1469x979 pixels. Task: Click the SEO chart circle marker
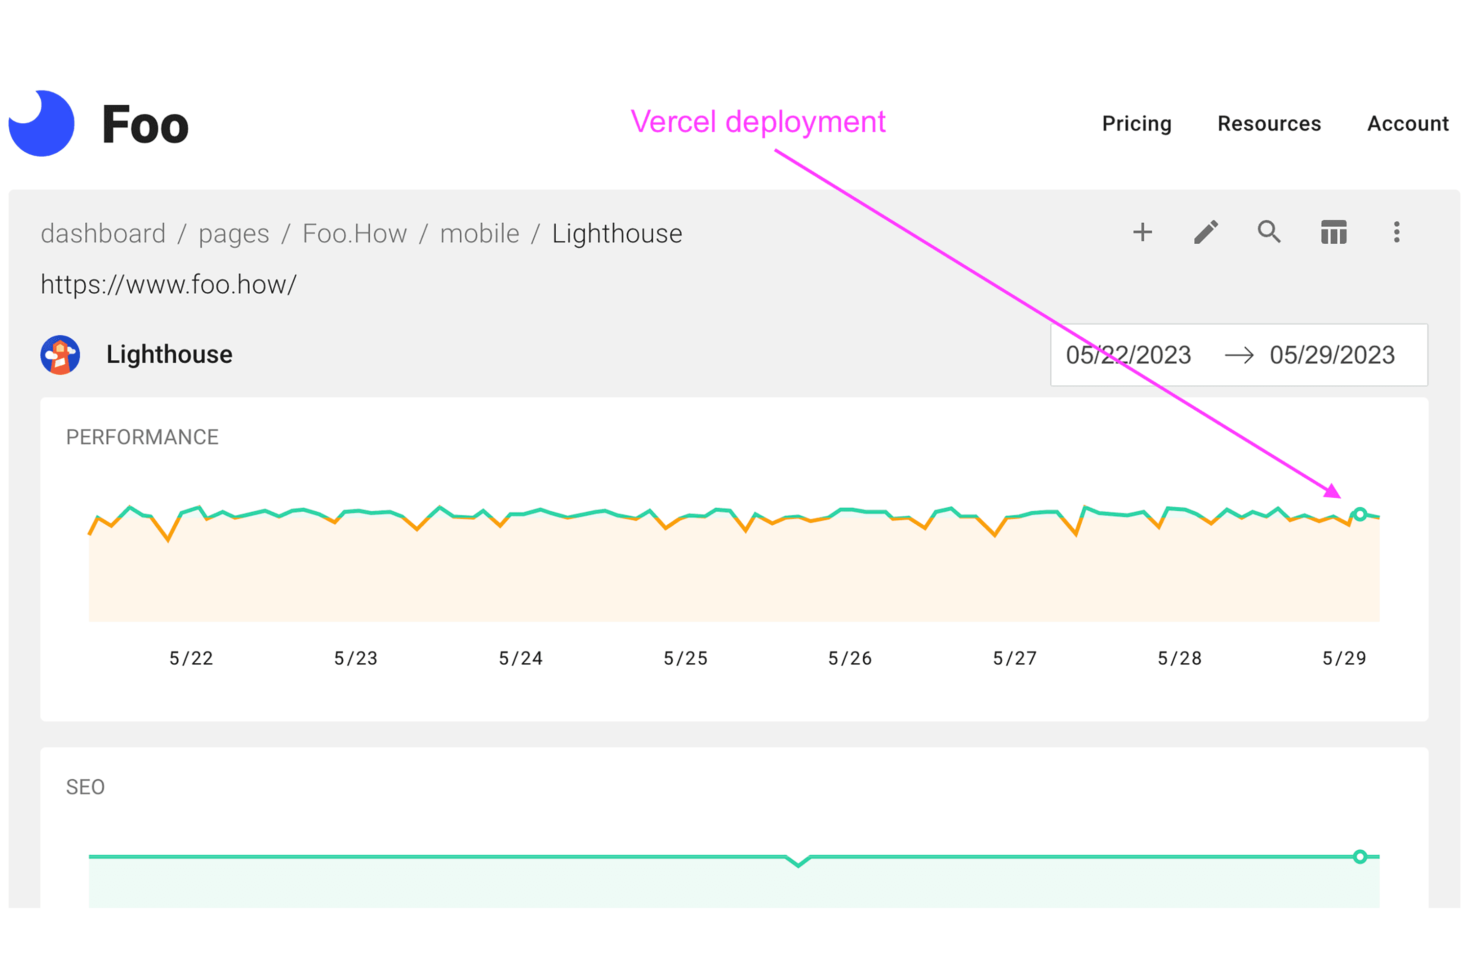tap(1360, 857)
